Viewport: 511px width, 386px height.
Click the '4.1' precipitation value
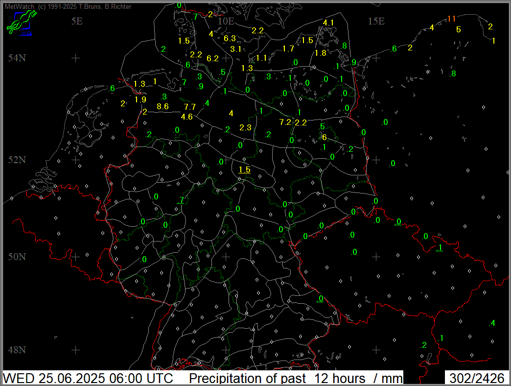(328, 23)
